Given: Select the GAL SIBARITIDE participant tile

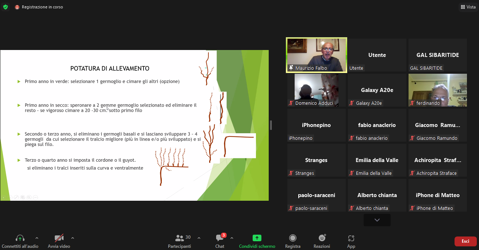Looking at the screenshot, I should pos(438,55).
